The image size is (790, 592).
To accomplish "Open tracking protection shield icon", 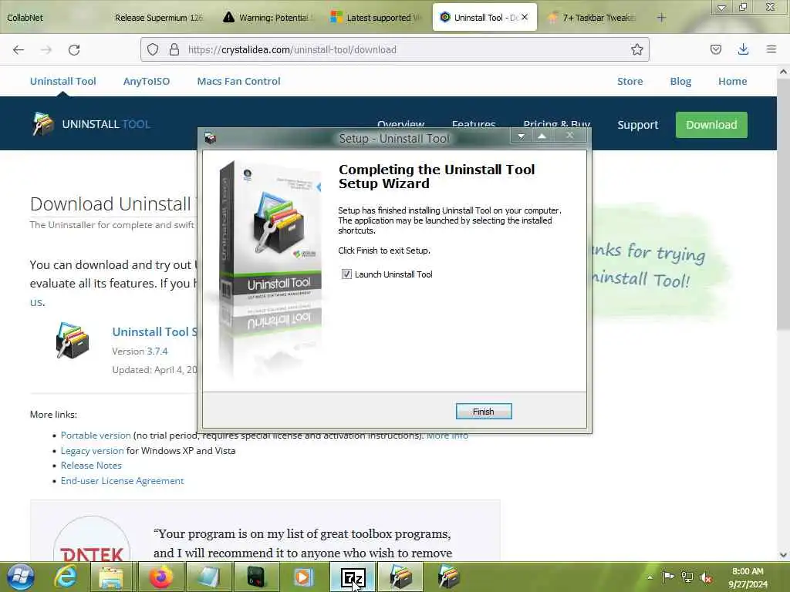I will point(153,49).
